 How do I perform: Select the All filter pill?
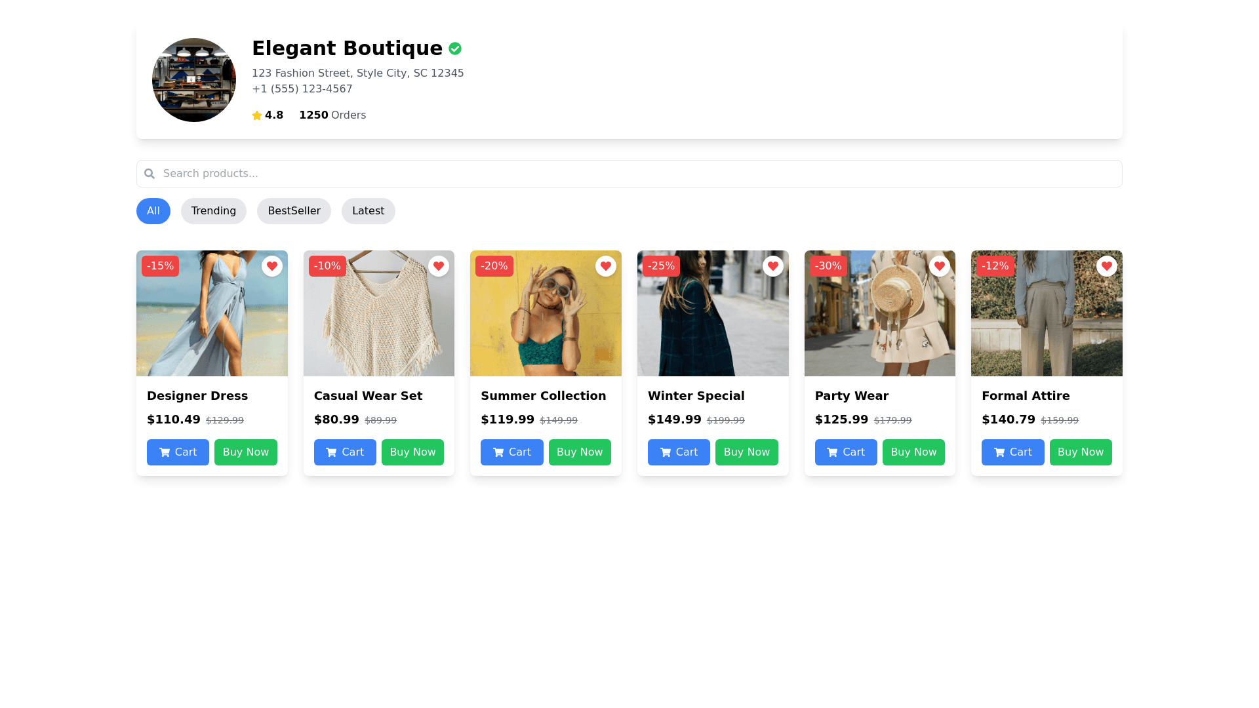pyautogui.click(x=153, y=211)
